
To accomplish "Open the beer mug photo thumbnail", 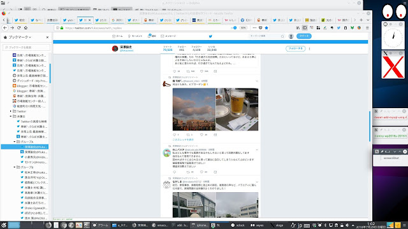I will pyautogui.click(x=237, y=109).
